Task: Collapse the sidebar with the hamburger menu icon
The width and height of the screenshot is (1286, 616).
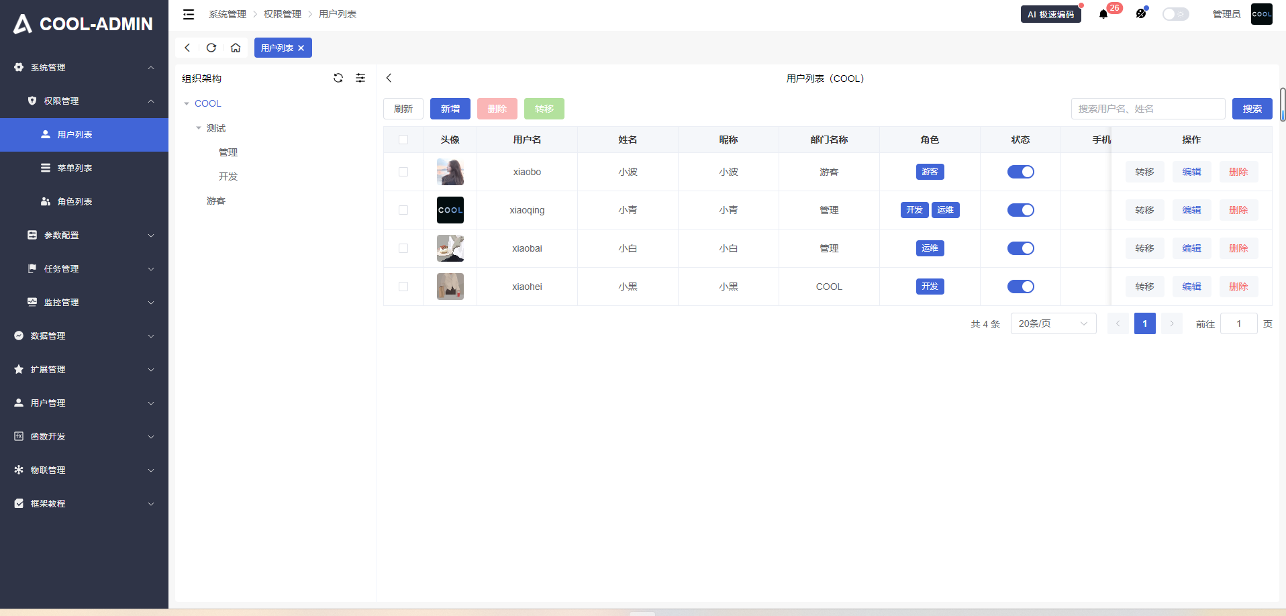Action: [189, 14]
